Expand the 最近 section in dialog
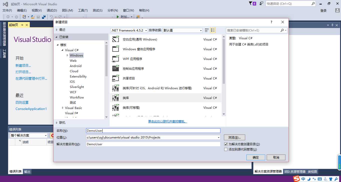This screenshot has width=341, height=182. click(x=57, y=29)
